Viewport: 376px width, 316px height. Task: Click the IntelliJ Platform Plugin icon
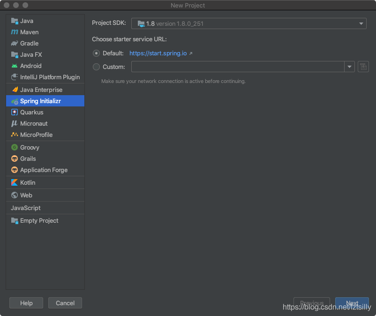[x=15, y=77]
